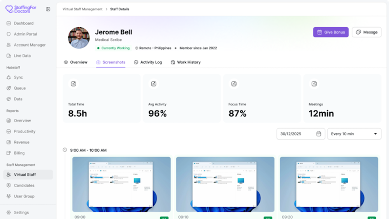Open Settings from the sidebar
The image size is (389, 219).
point(21,212)
